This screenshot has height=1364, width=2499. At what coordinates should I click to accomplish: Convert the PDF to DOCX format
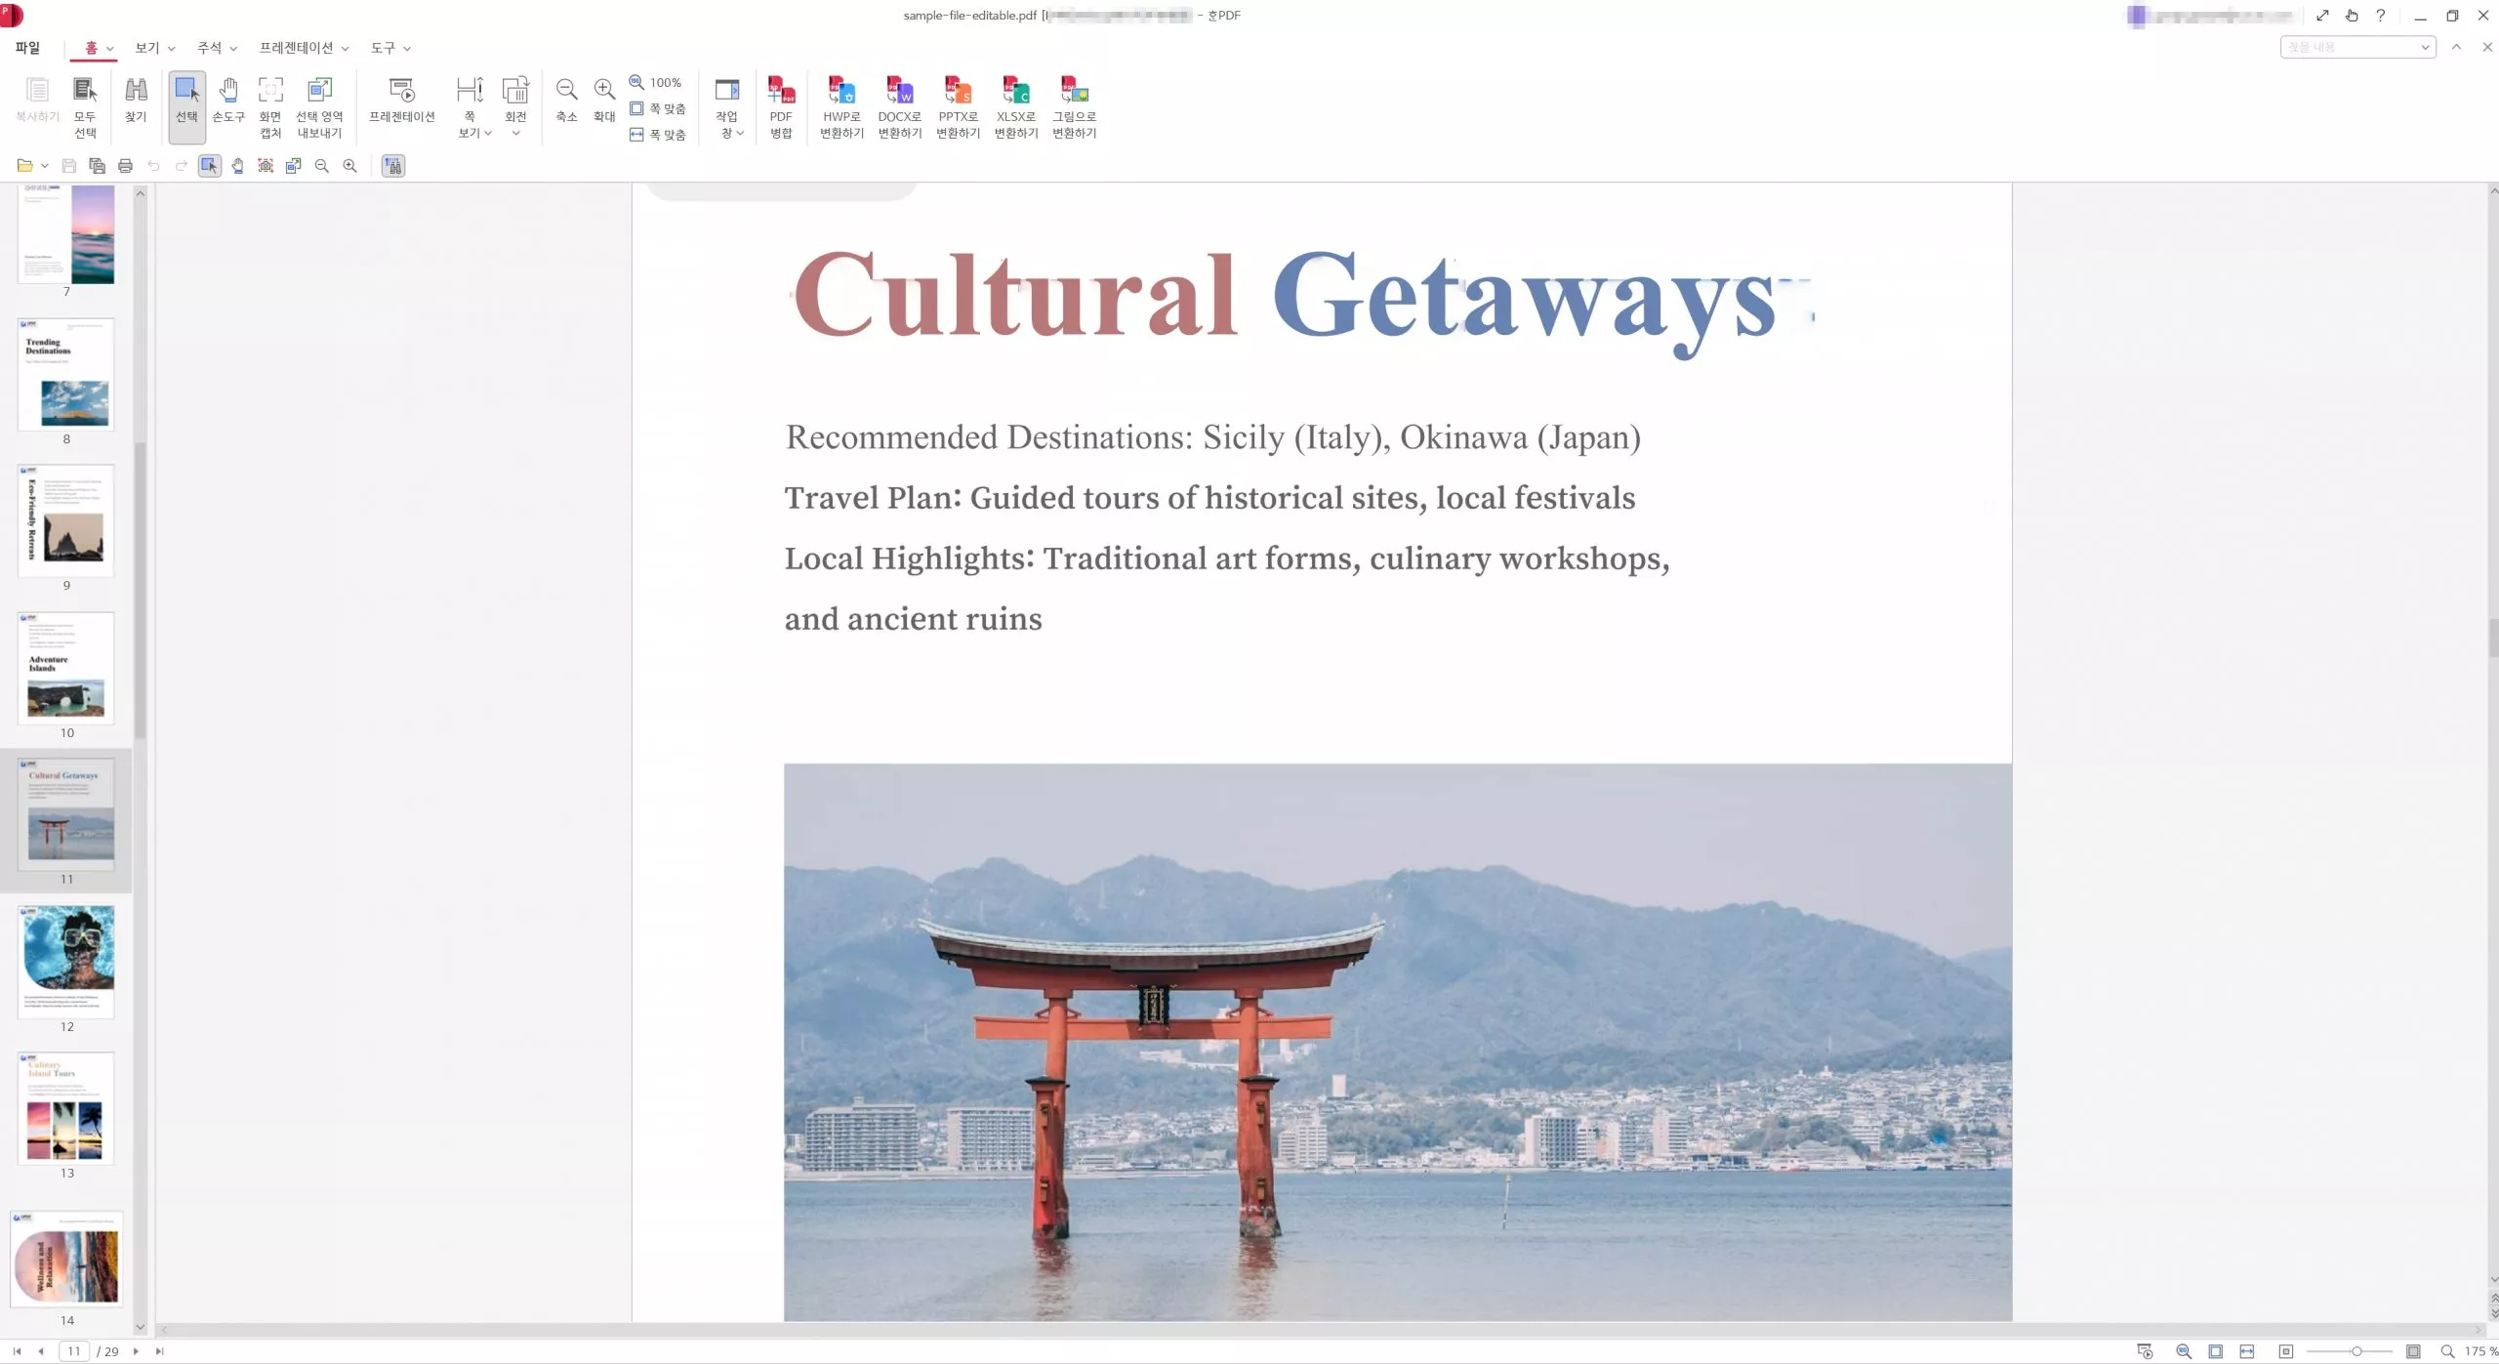tap(898, 105)
